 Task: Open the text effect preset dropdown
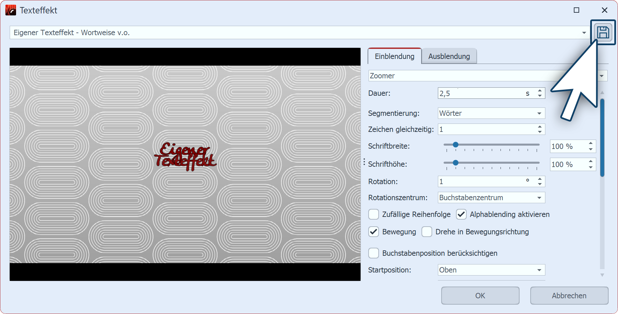click(584, 33)
